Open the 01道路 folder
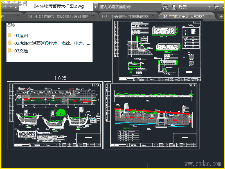The height and width of the screenshot is (169, 225). pyautogui.click(x=21, y=35)
